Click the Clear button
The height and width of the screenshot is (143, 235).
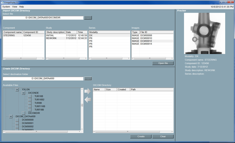pyautogui.click(x=163, y=137)
